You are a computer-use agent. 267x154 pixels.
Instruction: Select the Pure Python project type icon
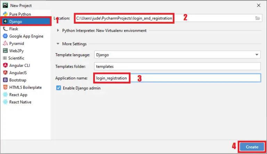5,14
